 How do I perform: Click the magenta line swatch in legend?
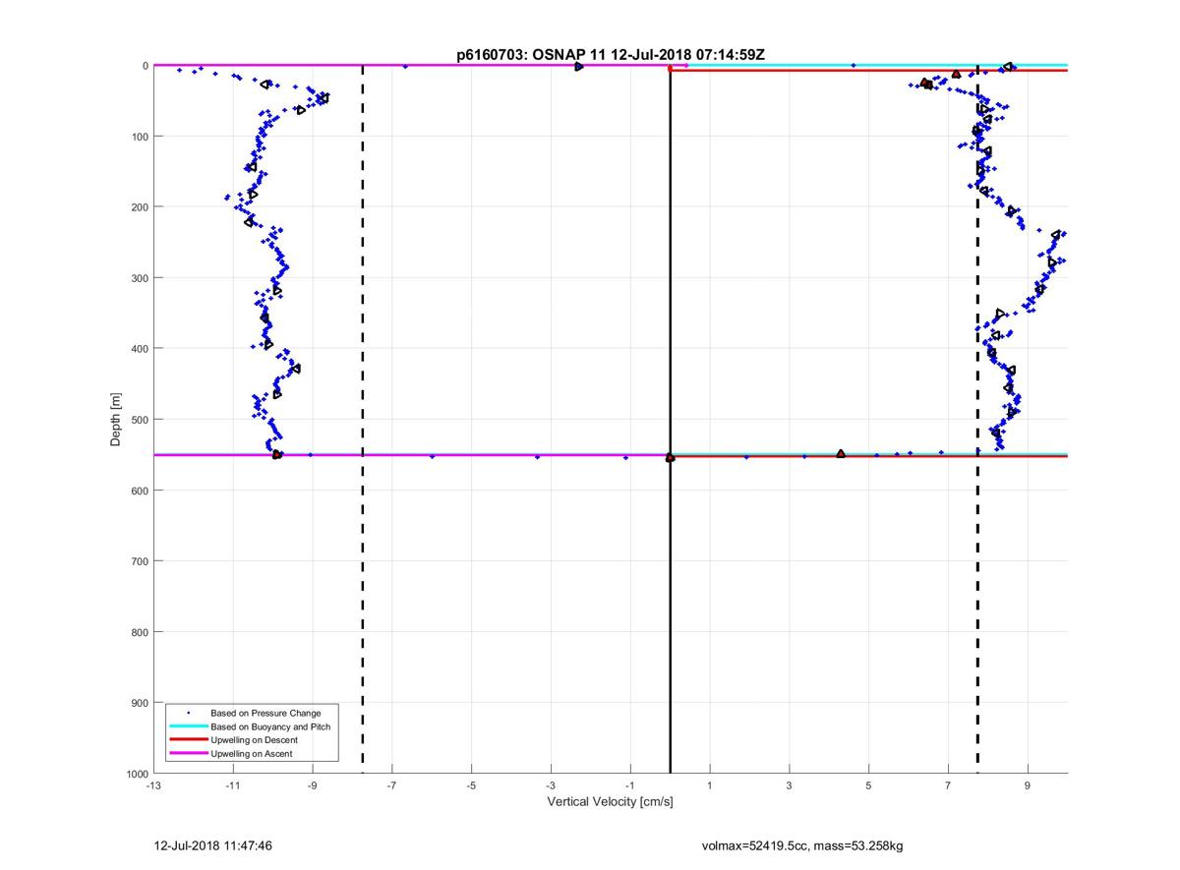188,753
